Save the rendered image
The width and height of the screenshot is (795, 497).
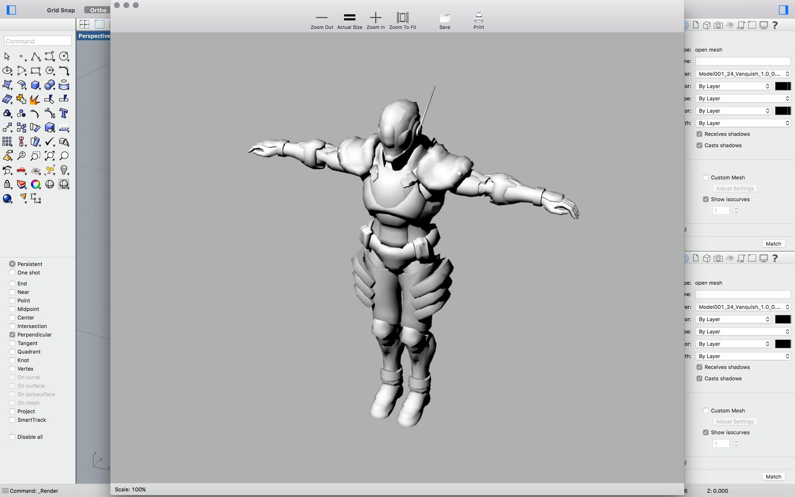(445, 21)
